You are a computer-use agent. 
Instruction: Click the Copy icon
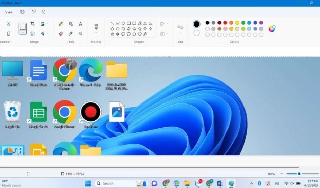pyautogui.click(x=8, y=33)
